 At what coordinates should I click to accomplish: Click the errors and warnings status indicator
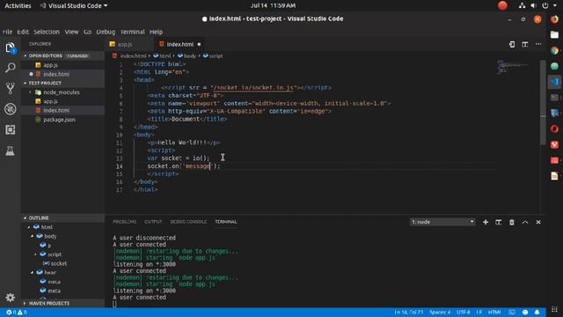(x=17, y=313)
